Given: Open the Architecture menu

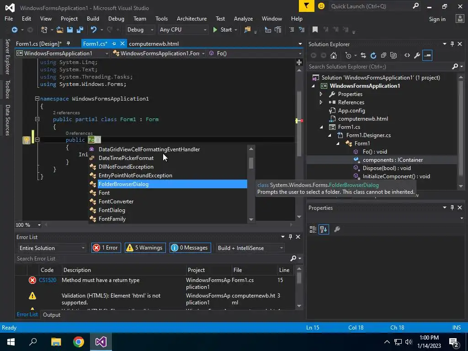Looking at the screenshot, I should click(x=191, y=18).
